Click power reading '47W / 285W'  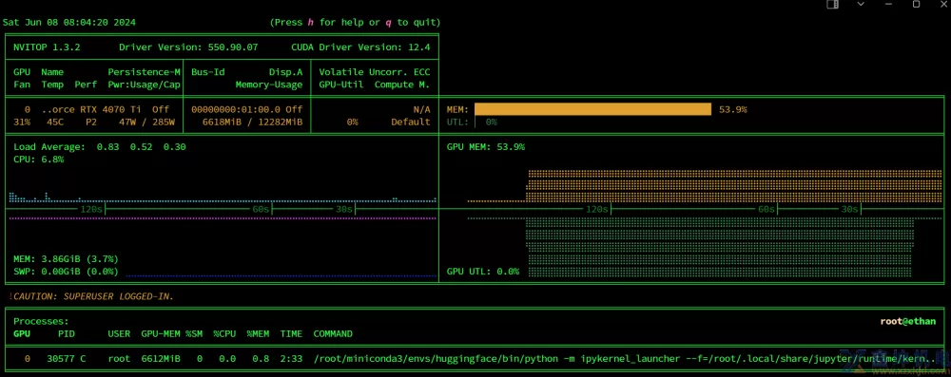tap(146, 122)
